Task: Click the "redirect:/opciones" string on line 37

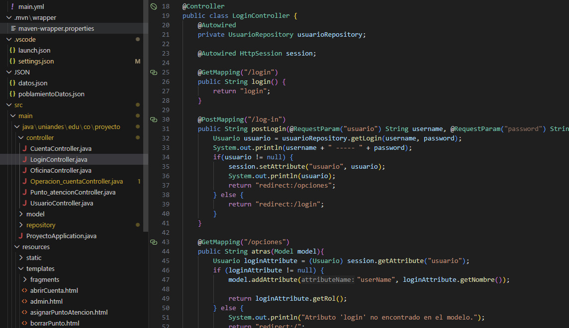Action: click(293, 186)
